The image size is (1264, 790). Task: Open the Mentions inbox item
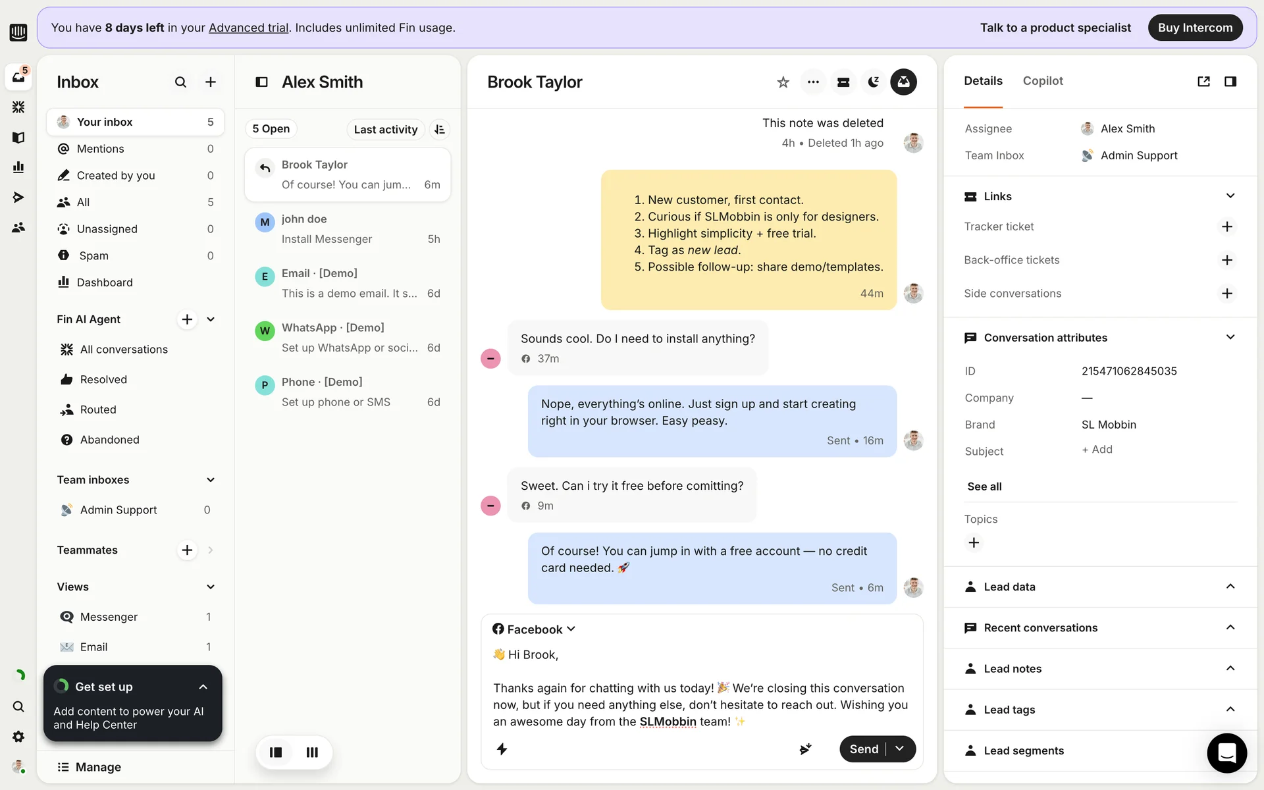point(101,149)
